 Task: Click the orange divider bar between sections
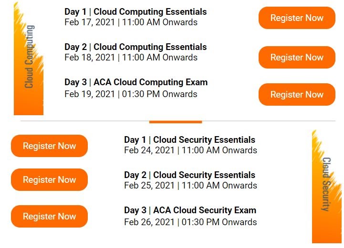coord(176,122)
